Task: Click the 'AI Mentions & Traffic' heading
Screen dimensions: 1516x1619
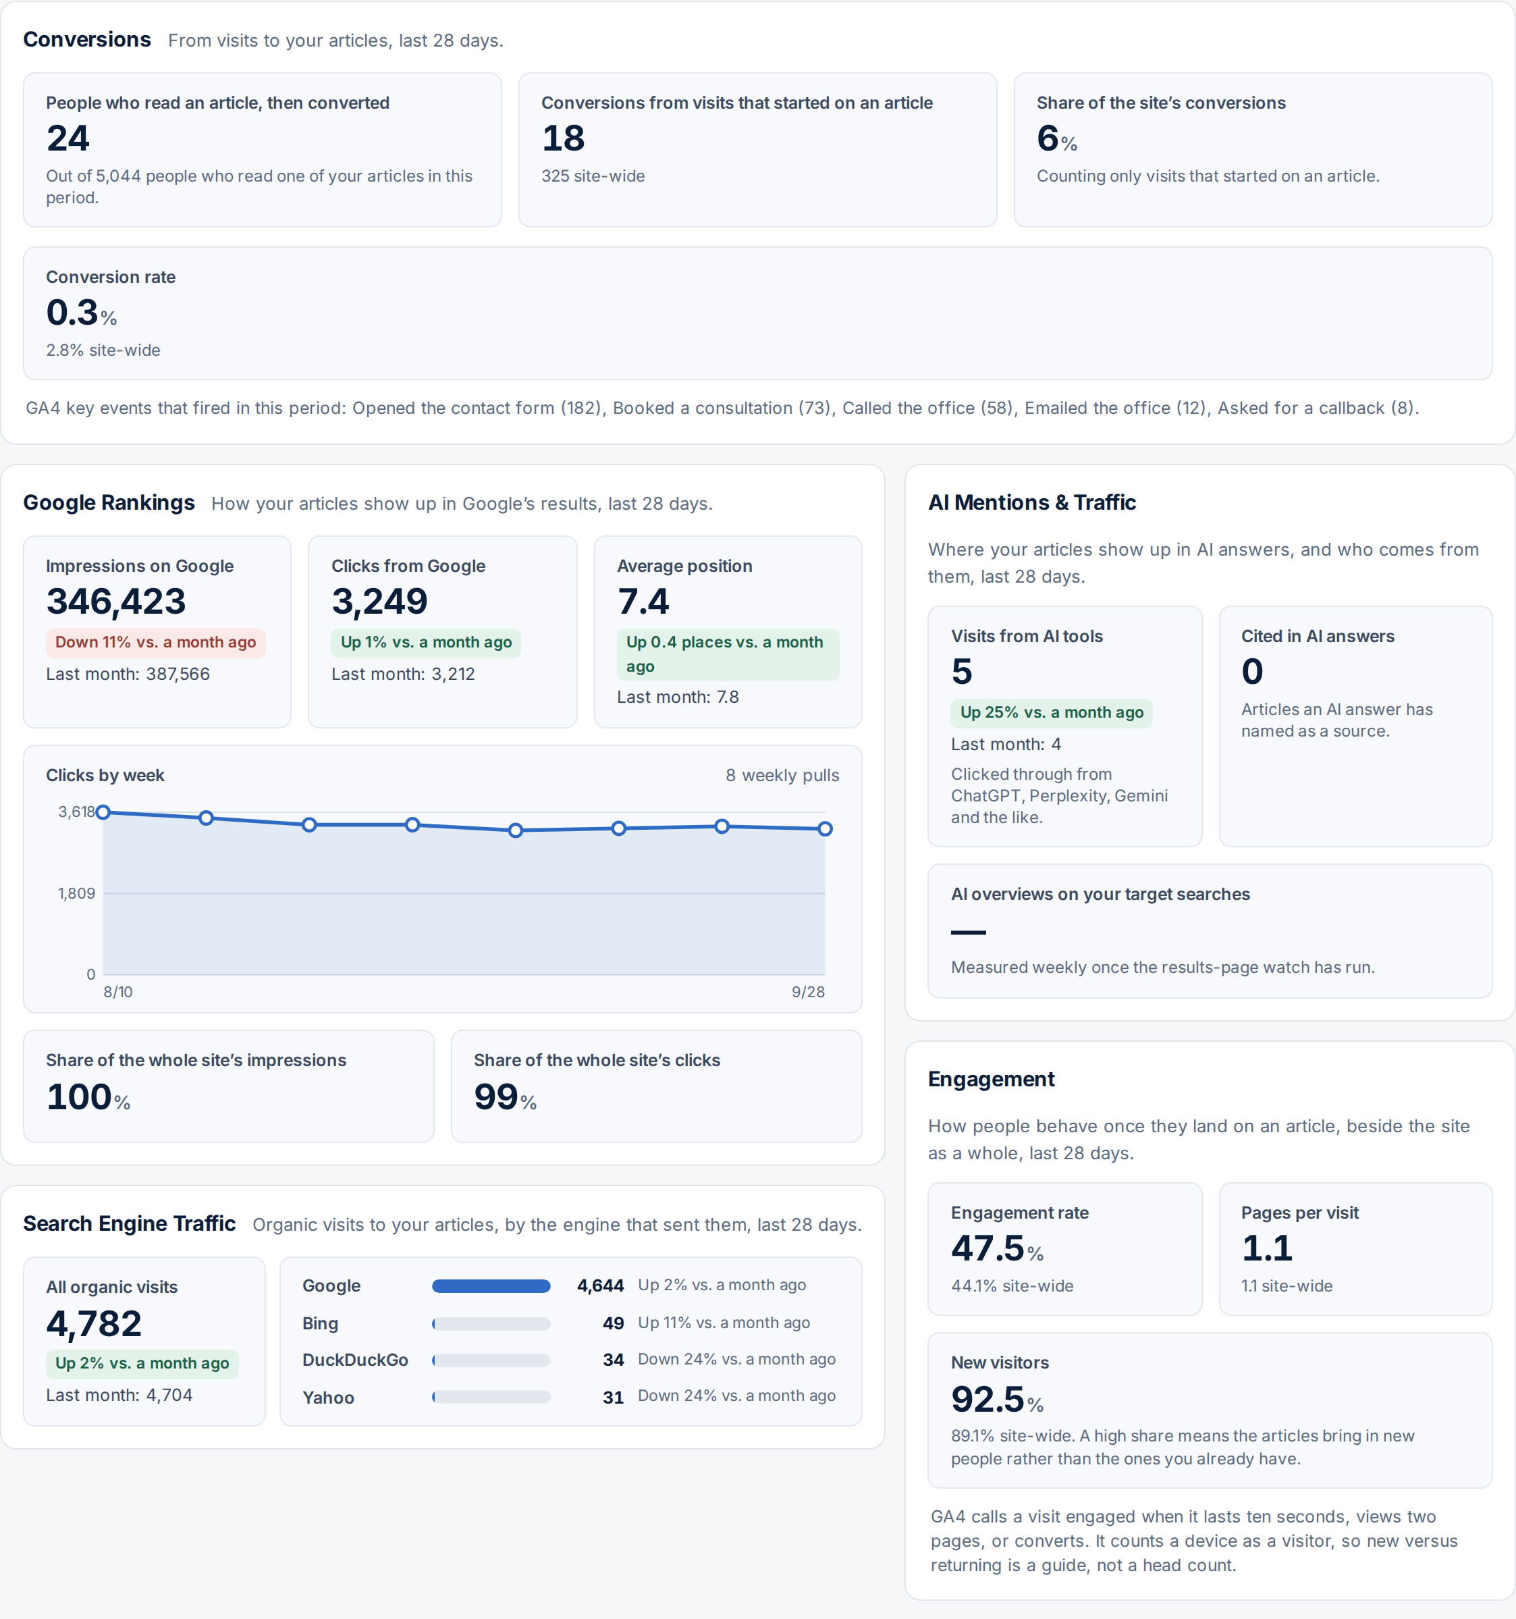Action: [x=1031, y=502]
